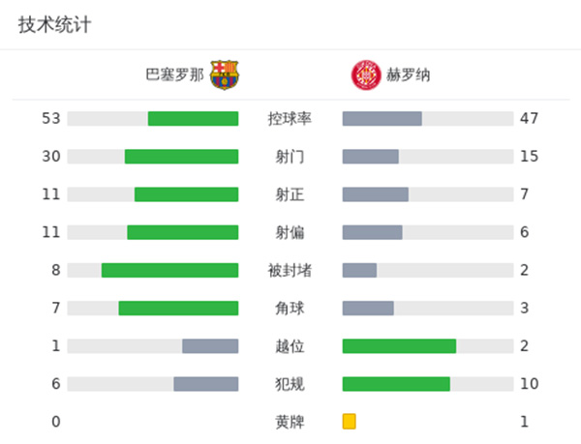Open the 巴塞罗那 team name link

coord(174,75)
